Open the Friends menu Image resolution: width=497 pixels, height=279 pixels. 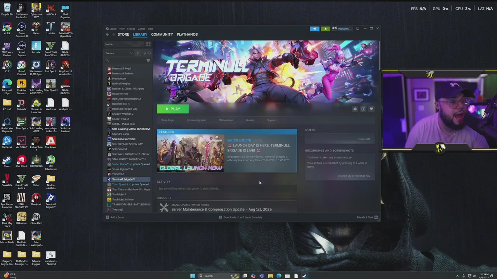click(x=131, y=29)
